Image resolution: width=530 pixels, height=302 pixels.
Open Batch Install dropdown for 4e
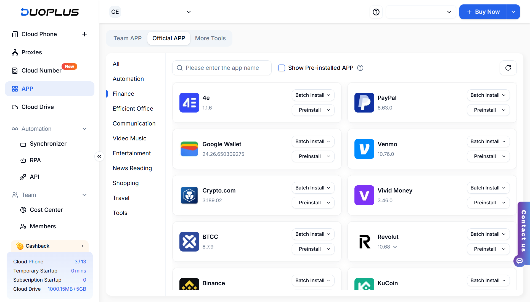(313, 95)
